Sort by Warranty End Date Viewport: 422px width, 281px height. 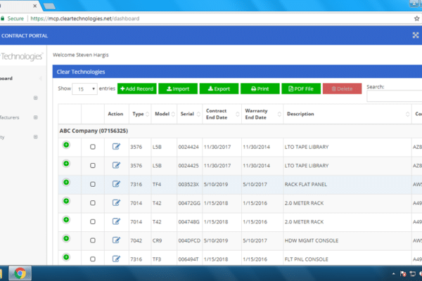(x=262, y=114)
